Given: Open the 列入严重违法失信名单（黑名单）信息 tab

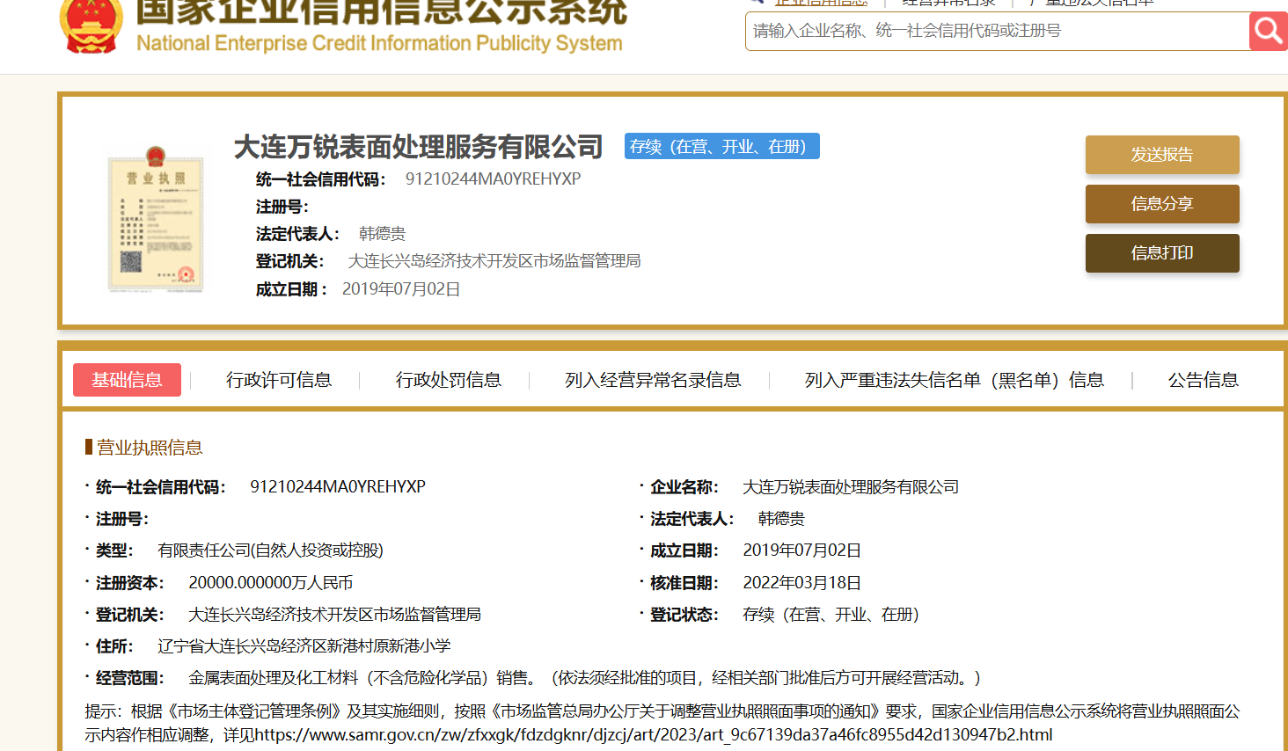Looking at the screenshot, I should coord(955,380).
